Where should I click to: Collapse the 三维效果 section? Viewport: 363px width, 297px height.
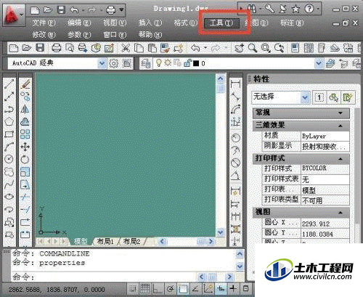coord(340,126)
